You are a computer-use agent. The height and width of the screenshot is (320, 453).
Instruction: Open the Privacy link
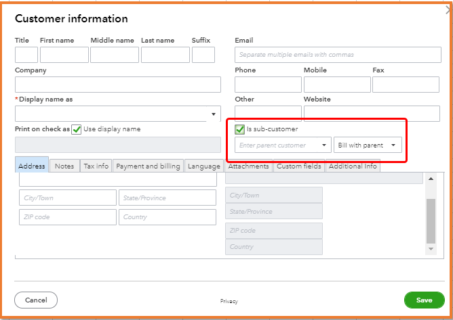(x=229, y=301)
